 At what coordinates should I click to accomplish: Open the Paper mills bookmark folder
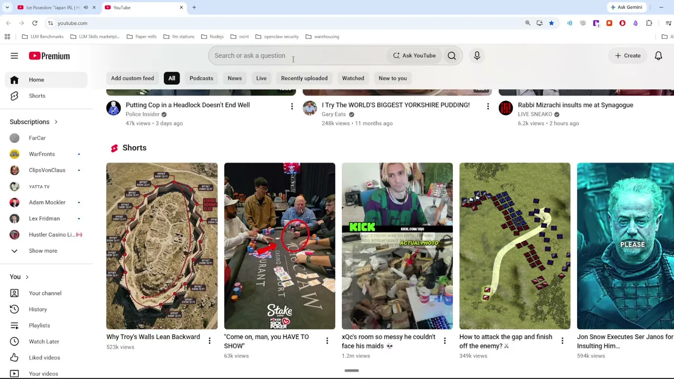[141, 37]
